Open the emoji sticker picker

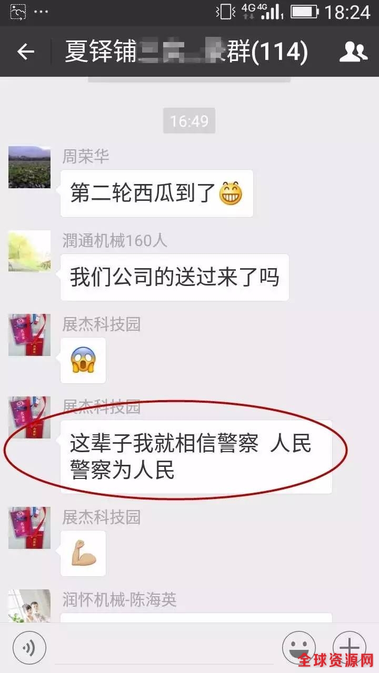tap(298, 647)
